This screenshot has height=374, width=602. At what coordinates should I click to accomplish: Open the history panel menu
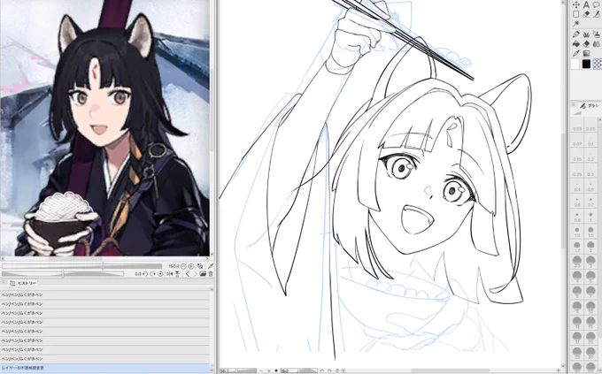pos(3,283)
